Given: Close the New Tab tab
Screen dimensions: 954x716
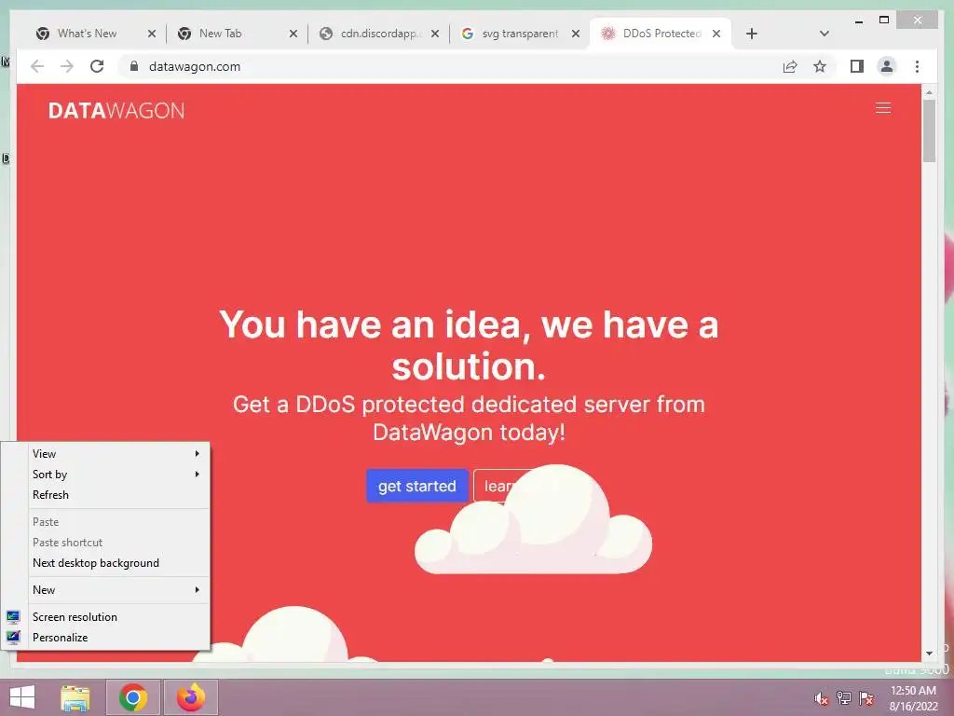Looking at the screenshot, I should [x=293, y=34].
